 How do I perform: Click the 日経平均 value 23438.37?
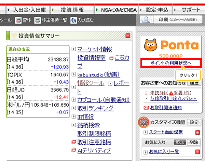pyautogui.click(x=58, y=60)
